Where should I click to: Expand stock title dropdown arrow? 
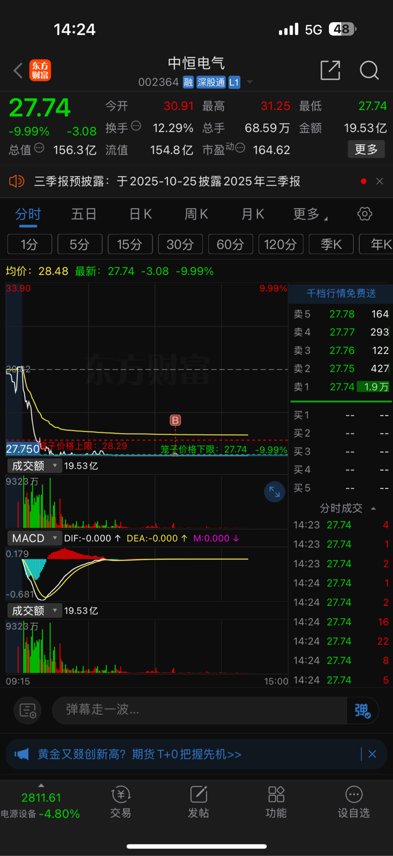(x=250, y=82)
